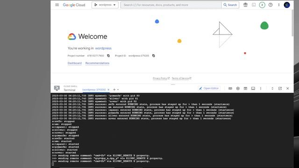Select the wordpress-379205 terminal tab

[94, 90]
